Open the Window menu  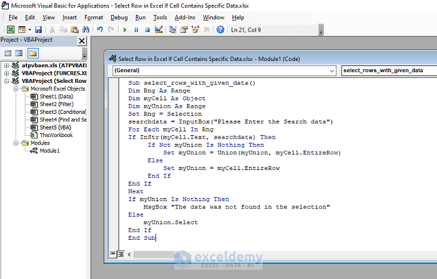214,17
